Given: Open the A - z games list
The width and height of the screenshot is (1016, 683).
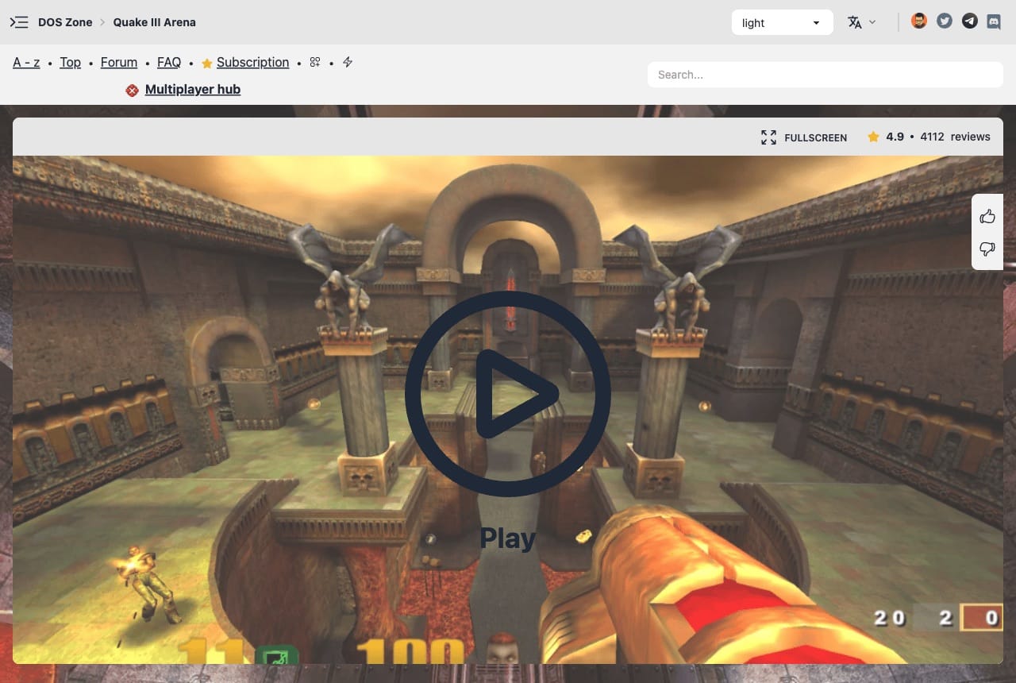Looking at the screenshot, I should [26, 62].
